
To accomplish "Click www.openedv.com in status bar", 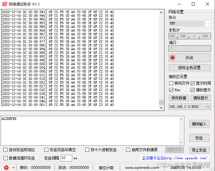I will (142, 168).
